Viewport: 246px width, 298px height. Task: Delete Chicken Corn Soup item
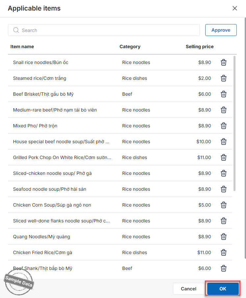click(224, 205)
